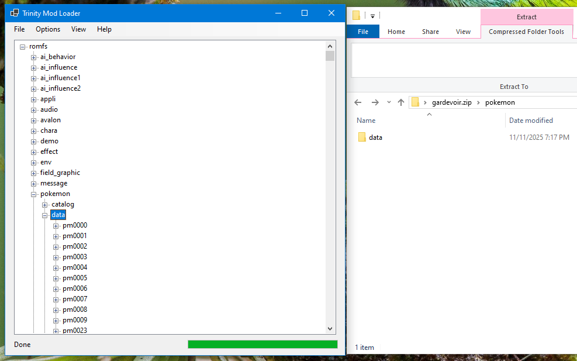This screenshot has width=577, height=361.
Task: Collapse the pokemon tree node
Action: (x=33, y=194)
